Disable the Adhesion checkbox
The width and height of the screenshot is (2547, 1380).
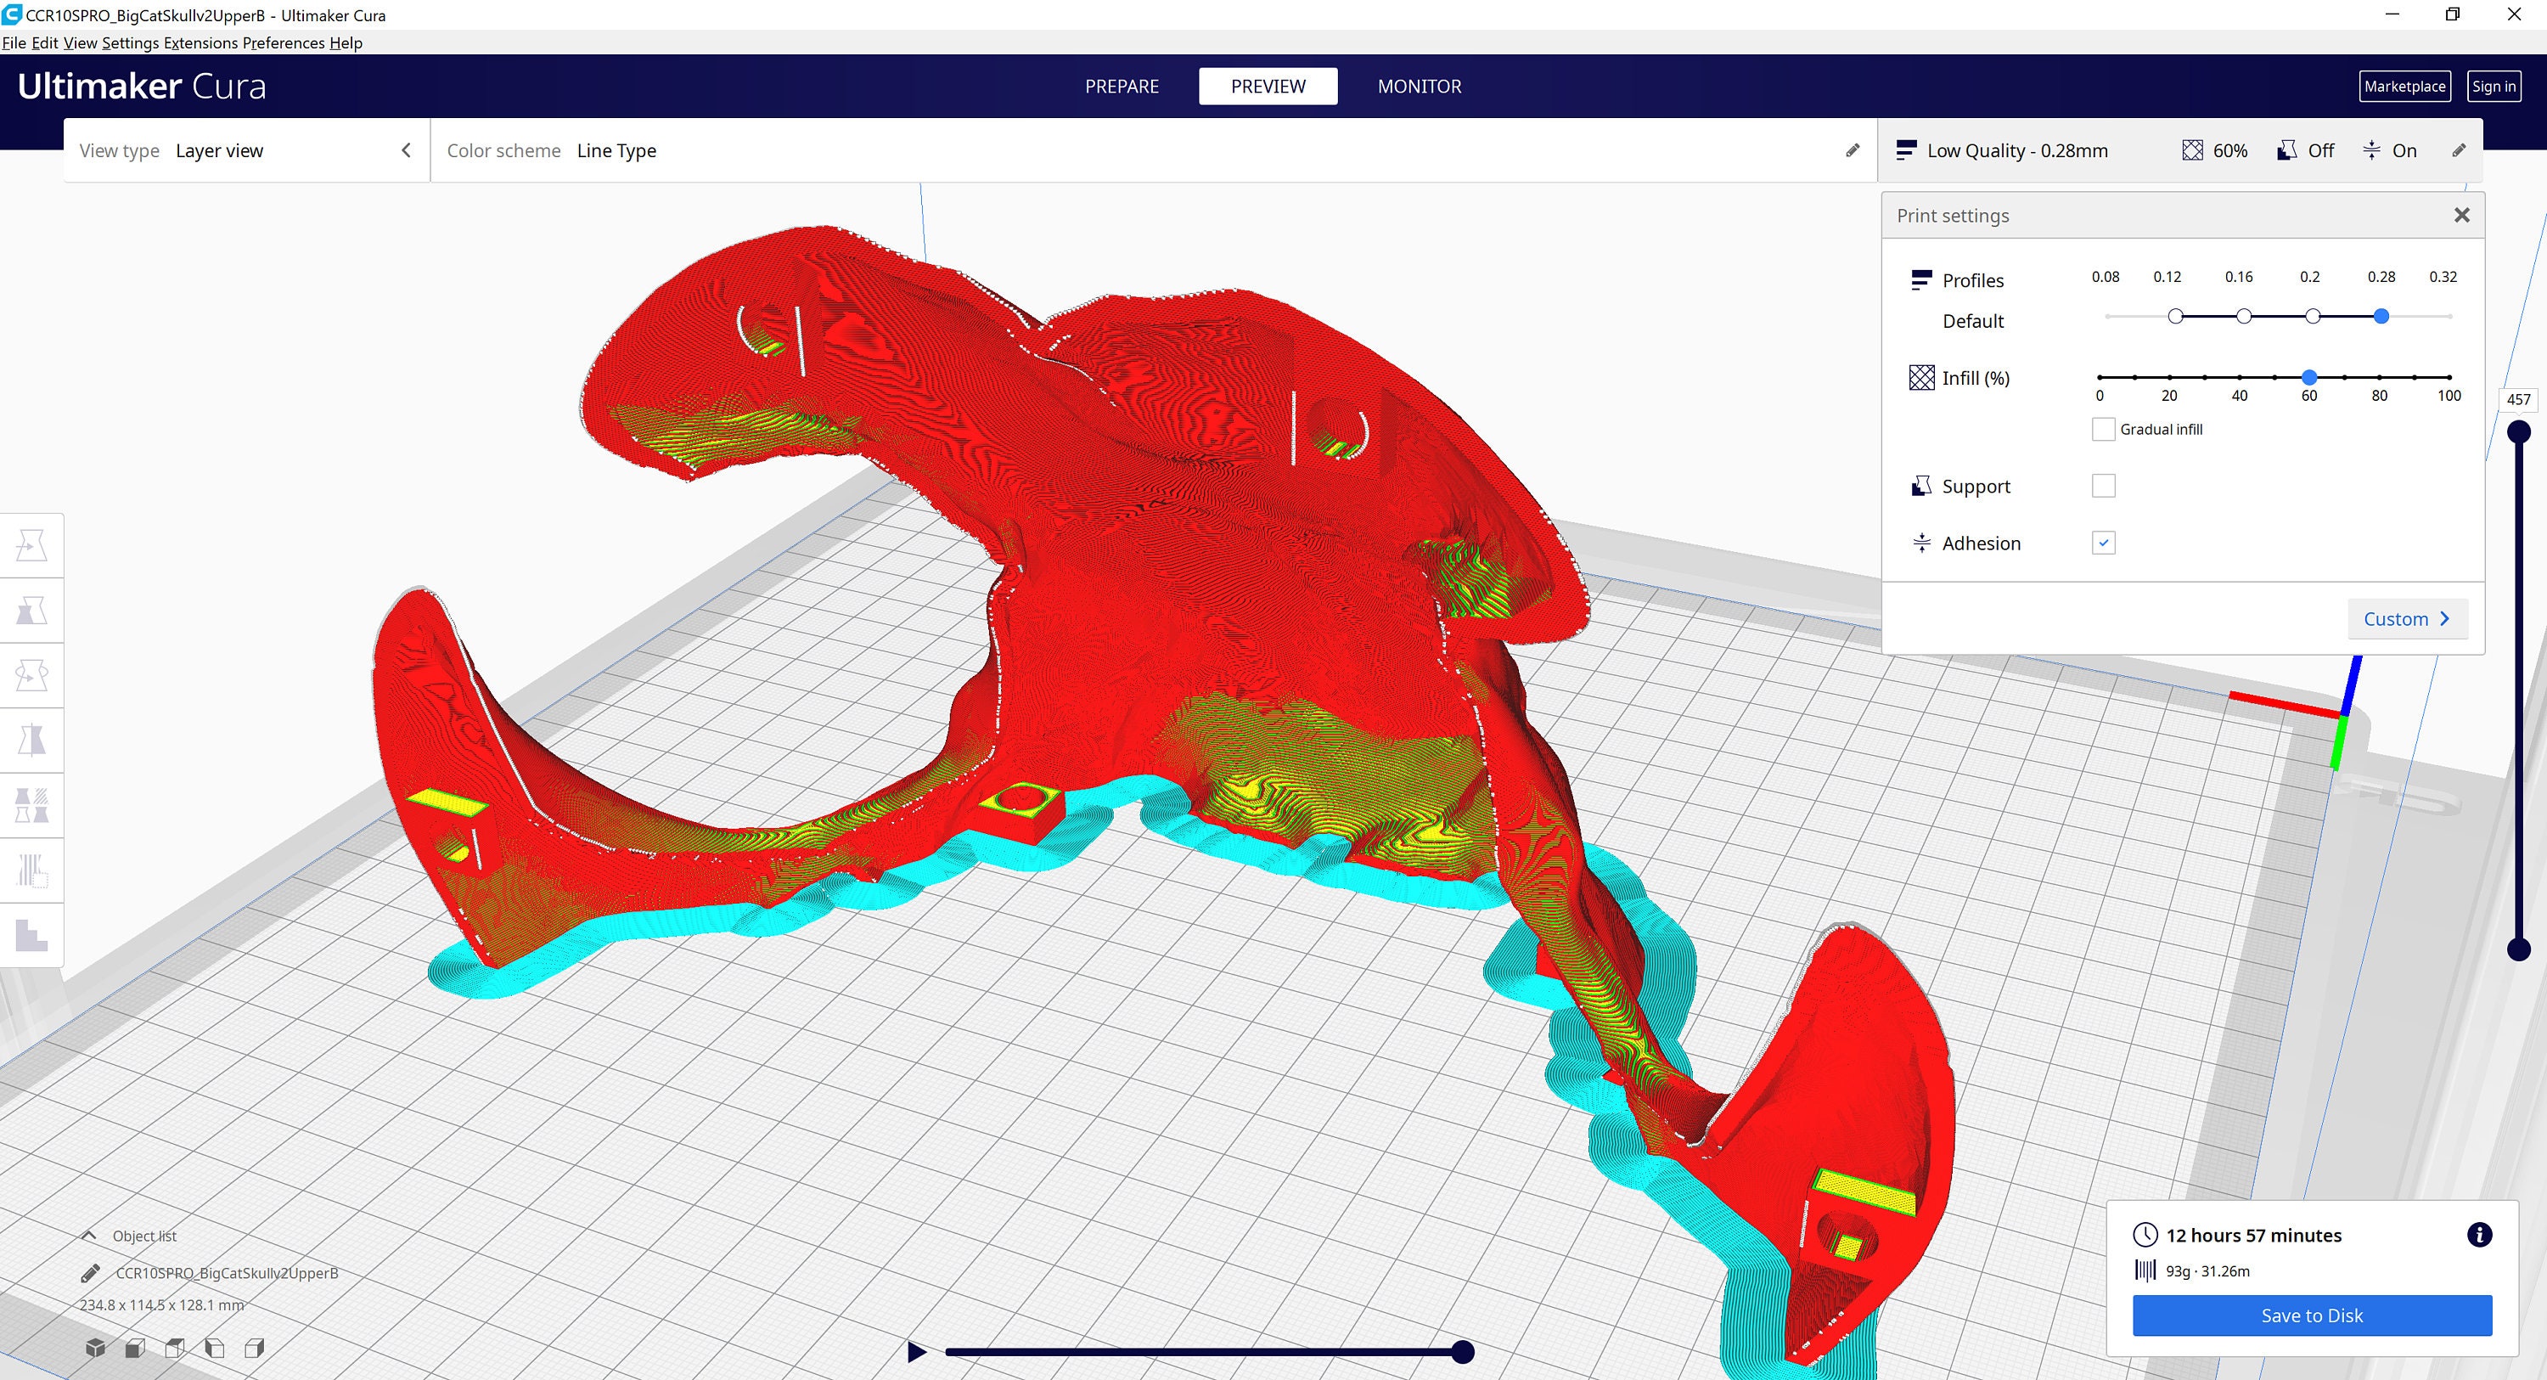point(2103,542)
